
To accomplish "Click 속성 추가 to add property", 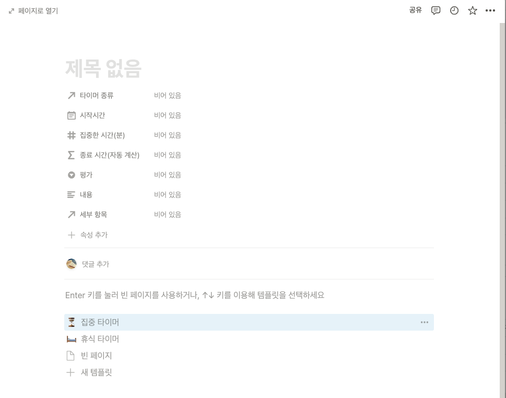I will coord(88,235).
